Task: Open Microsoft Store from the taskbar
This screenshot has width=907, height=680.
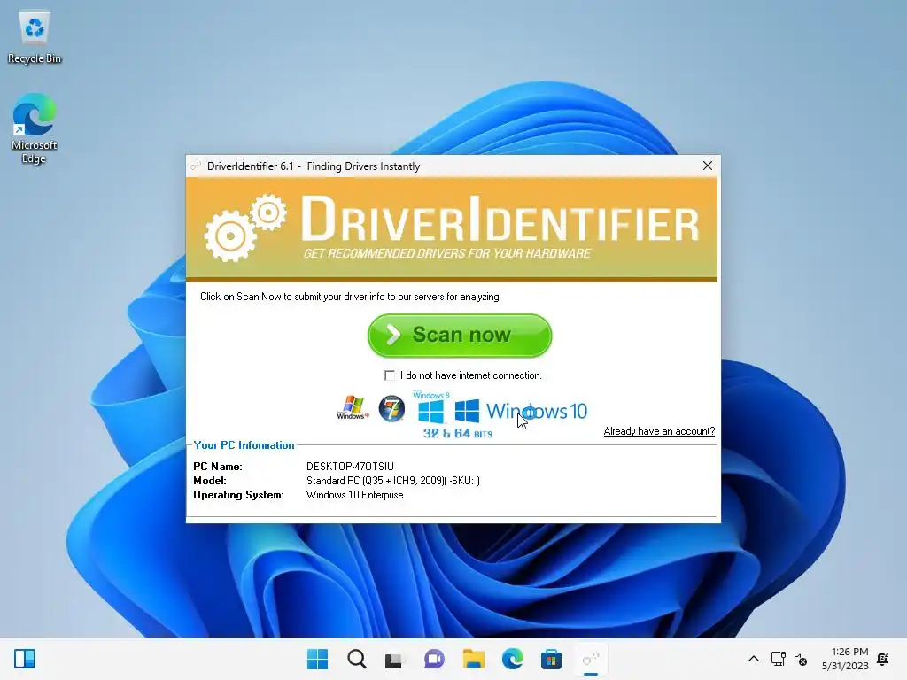Action: coord(551,659)
